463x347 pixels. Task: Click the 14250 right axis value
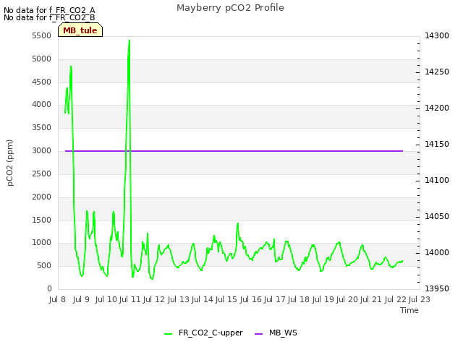pyautogui.click(x=437, y=72)
